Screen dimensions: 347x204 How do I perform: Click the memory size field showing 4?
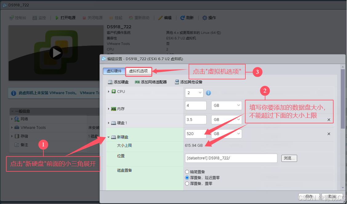point(196,106)
